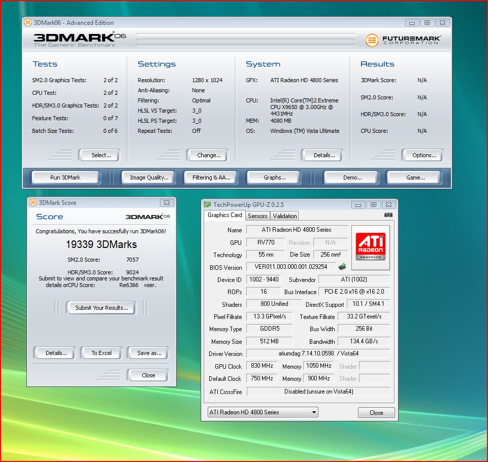
Task: Click the Texture Fillrate 33.2 GTexel/s field
Action: pyautogui.click(x=364, y=316)
